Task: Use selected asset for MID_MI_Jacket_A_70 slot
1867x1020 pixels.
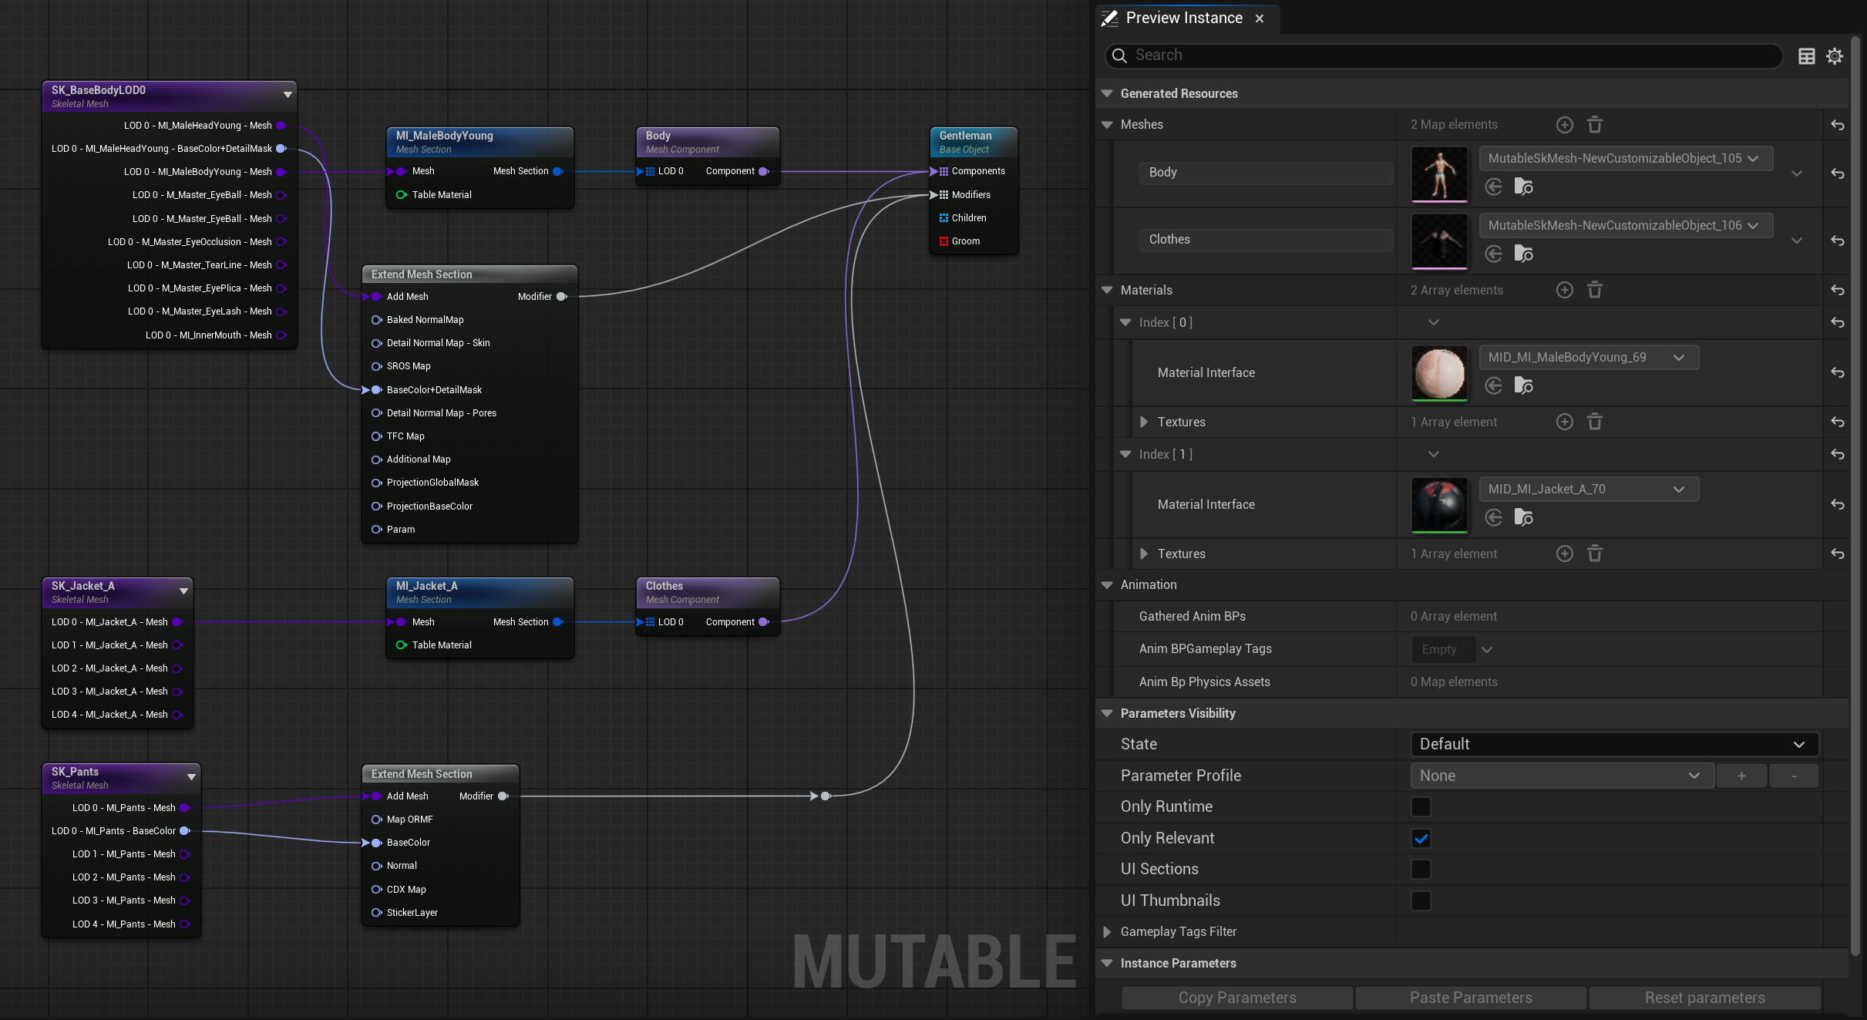Action: tap(1494, 517)
